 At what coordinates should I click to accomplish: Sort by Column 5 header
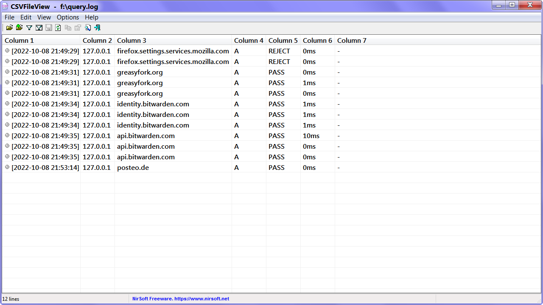[x=283, y=40]
